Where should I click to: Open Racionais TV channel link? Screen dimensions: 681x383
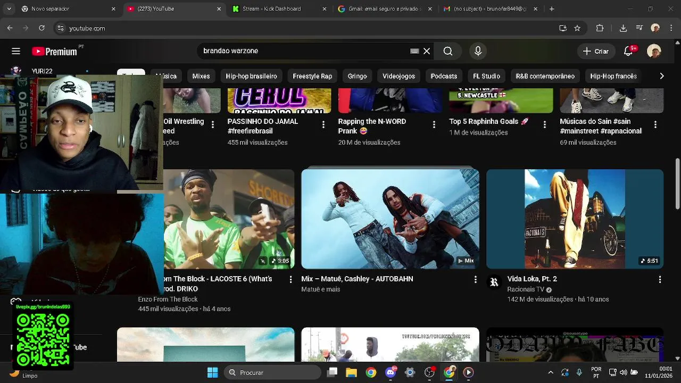pos(526,289)
